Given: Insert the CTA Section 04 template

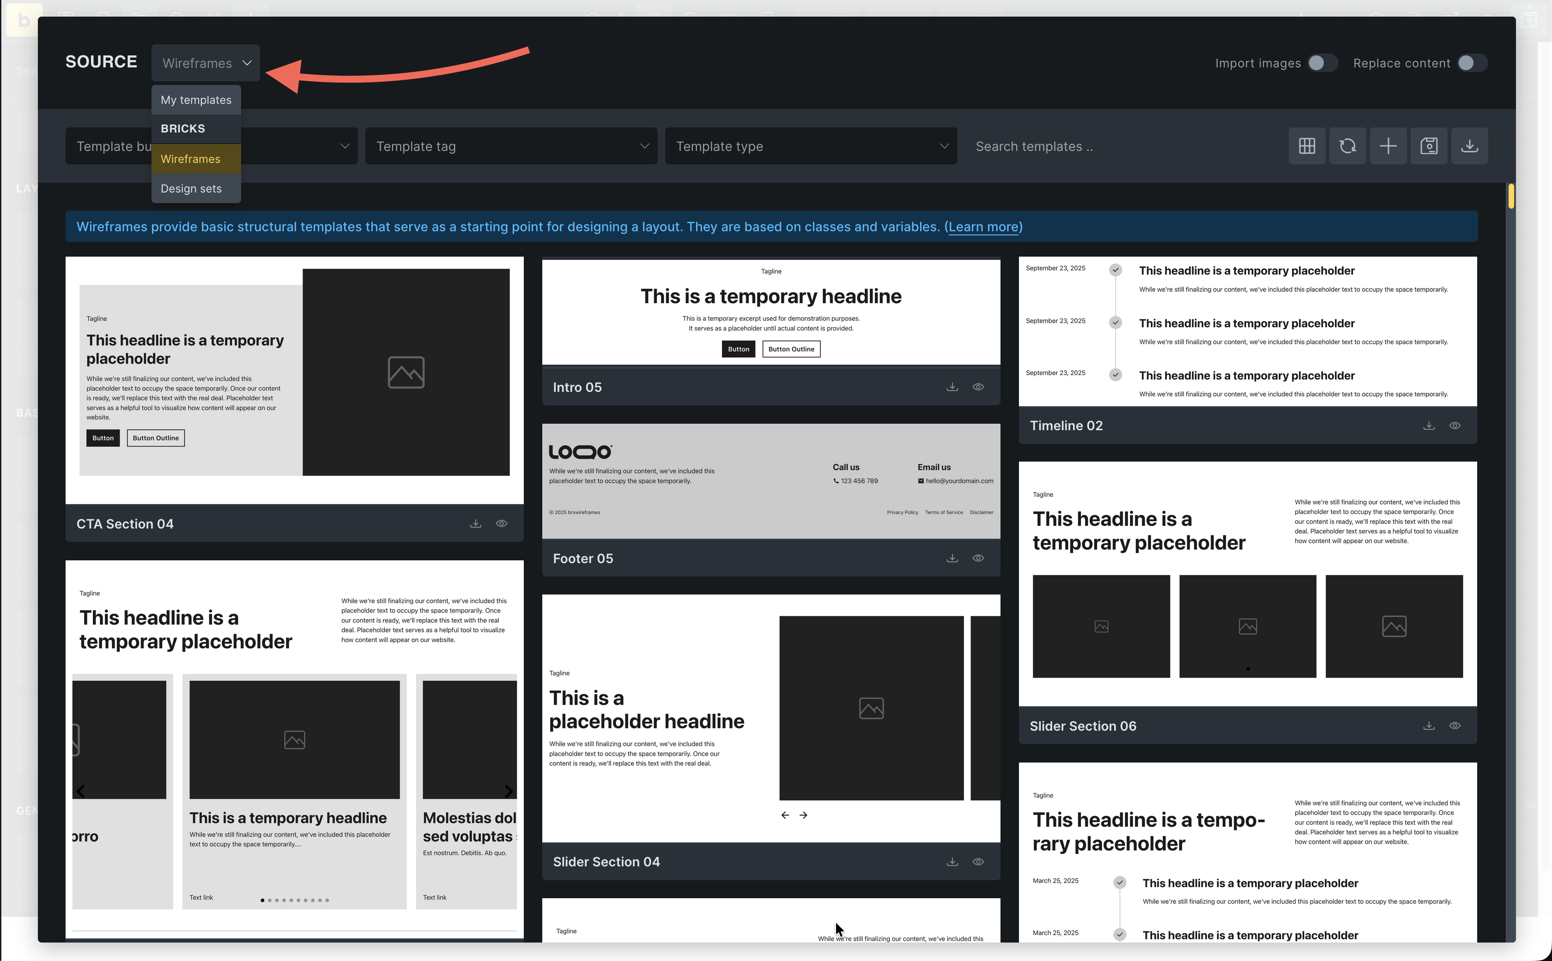Looking at the screenshot, I should tap(475, 524).
